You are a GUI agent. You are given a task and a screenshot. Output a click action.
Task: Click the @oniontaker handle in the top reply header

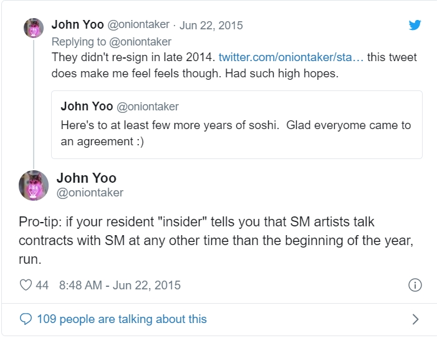click(x=138, y=25)
